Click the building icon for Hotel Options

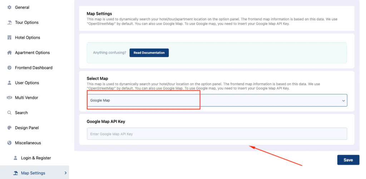coord(9,38)
